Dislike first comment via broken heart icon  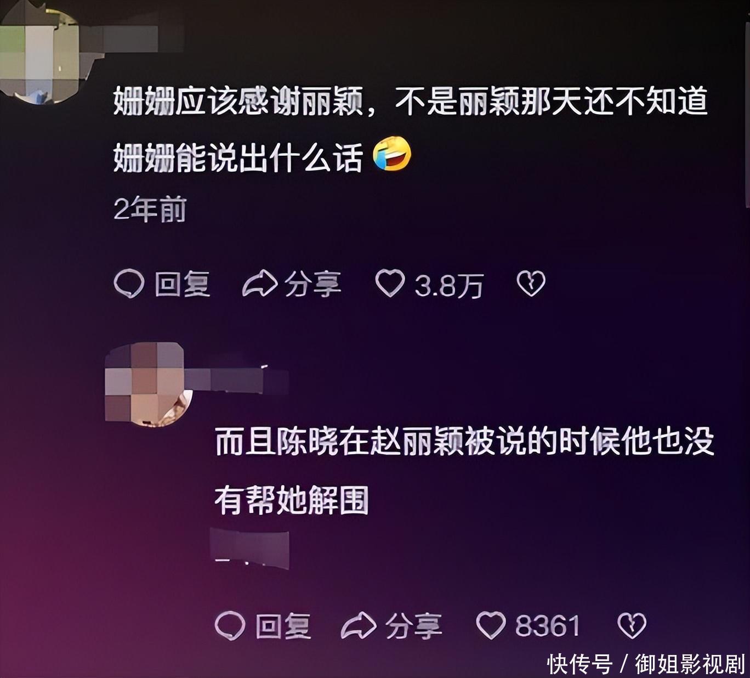click(531, 284)
